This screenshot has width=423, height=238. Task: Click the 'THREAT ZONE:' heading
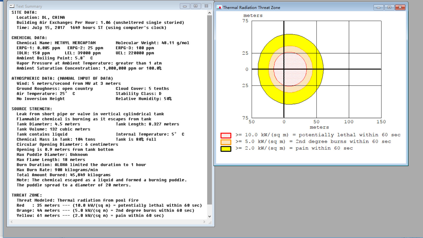pyautogui.click(x=27, y=195)
